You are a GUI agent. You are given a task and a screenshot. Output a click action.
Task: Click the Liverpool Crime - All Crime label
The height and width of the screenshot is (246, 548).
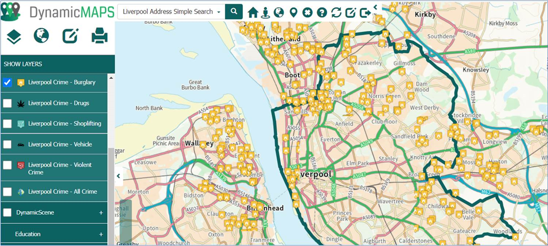(x=62, y=192)
